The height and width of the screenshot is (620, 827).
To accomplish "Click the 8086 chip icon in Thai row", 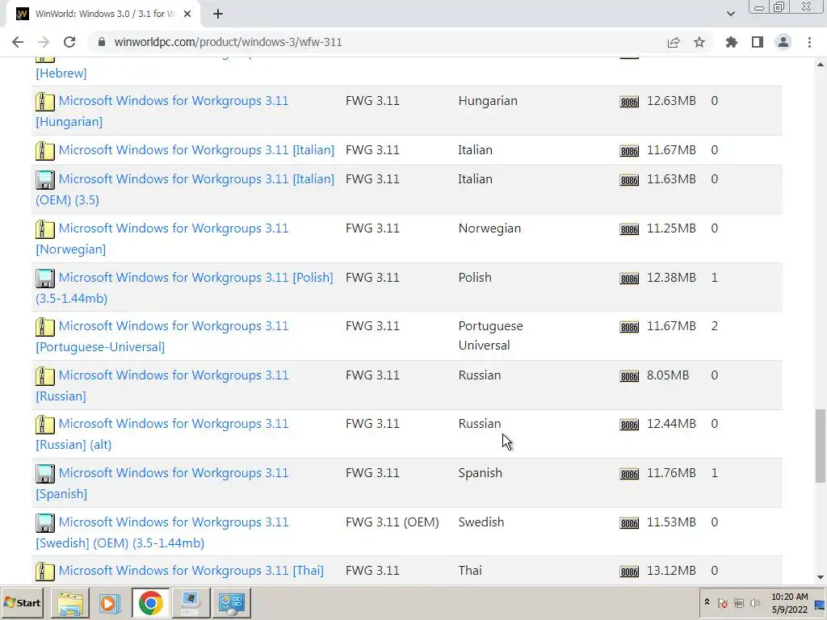I will pyautogui.click(x=629, y=572).
